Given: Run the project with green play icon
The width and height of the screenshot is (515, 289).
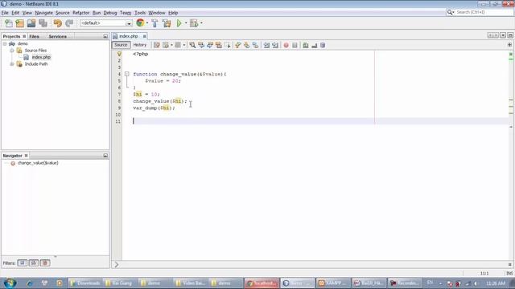Looking at the screenshot, I should [179, 23].
